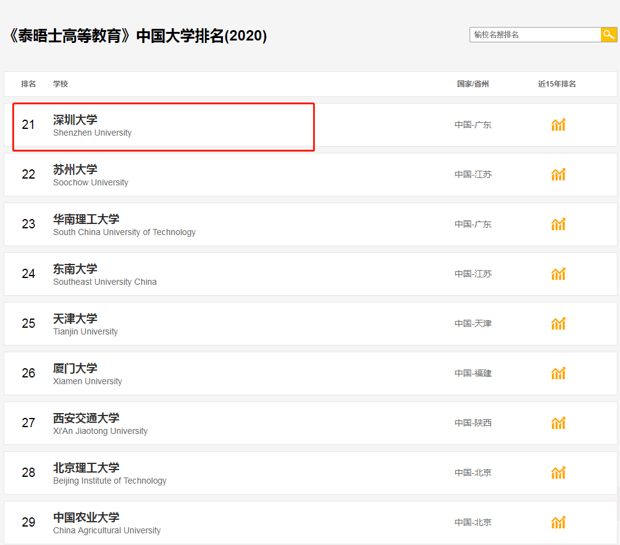Viewport: 620px width, 545px height.
Task: Click rank number 22
Action: point(28,174)
